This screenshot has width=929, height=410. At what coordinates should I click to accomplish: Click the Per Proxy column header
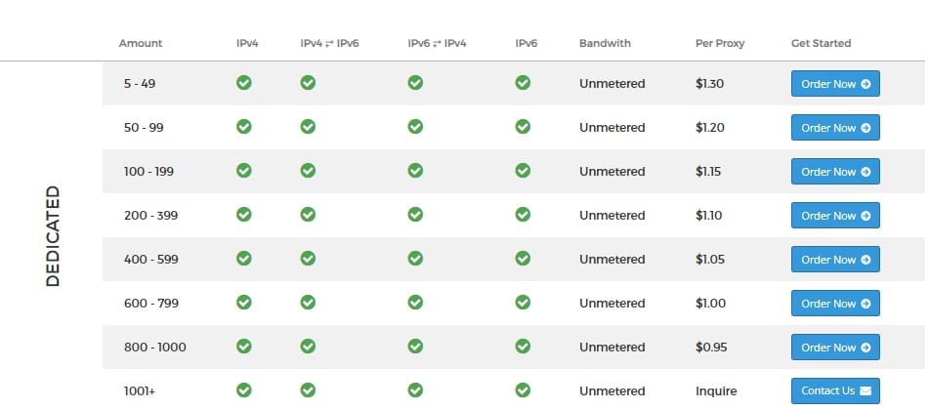pos(718,43)
